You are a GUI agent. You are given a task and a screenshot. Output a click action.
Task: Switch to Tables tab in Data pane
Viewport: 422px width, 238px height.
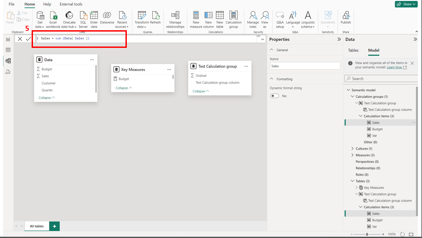353,50
